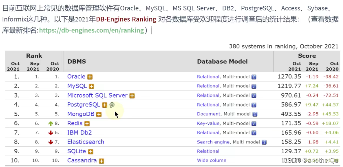This screenshot has height=167, width=343.
Task: Click the +7.24 score change value
Action: coord(311,86)
